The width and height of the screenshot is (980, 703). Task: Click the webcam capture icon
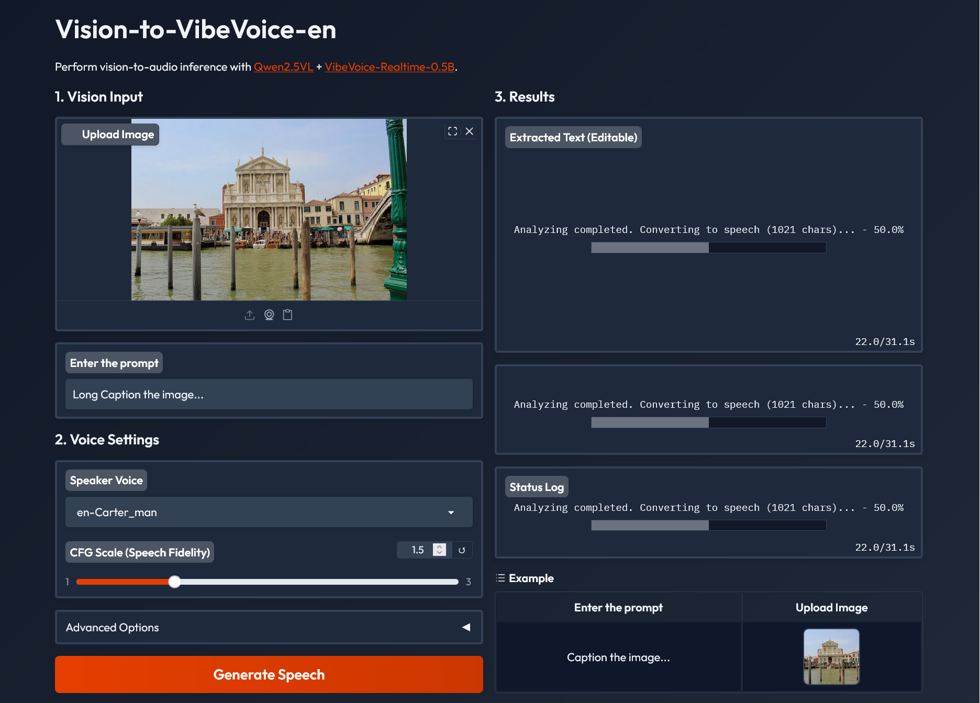point(269,315)
